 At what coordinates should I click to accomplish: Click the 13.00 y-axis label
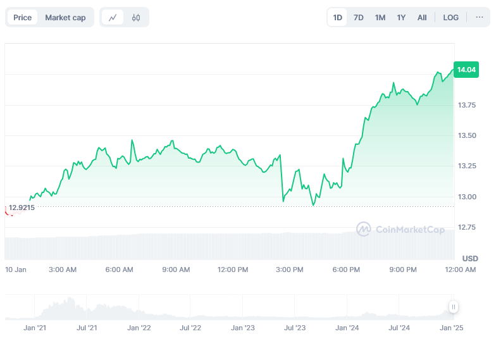[x=467, y=197]
